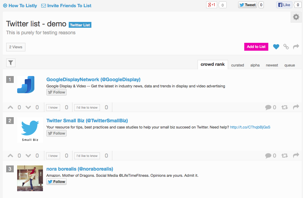Click the Facebook Like count box
The width and height of the screenshot is (303, 198).
click(x=298, y=5)
